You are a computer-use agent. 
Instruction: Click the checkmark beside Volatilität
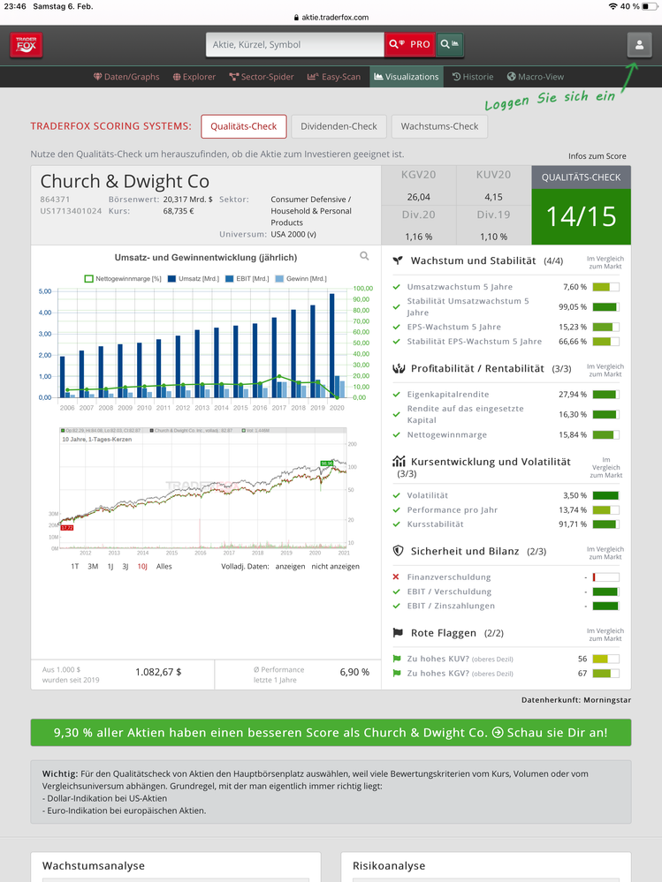pyautogui.click(x=396, y=495)
